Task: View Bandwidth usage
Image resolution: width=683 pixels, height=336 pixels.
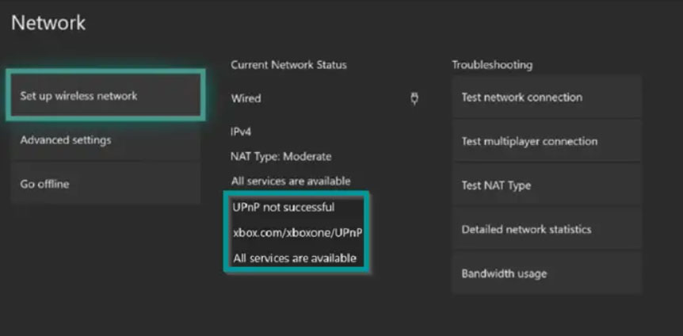Action: (547, 273)
